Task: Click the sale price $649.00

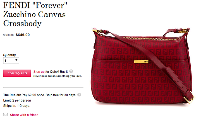Action: pyautogui.click(x=23, y=35)
